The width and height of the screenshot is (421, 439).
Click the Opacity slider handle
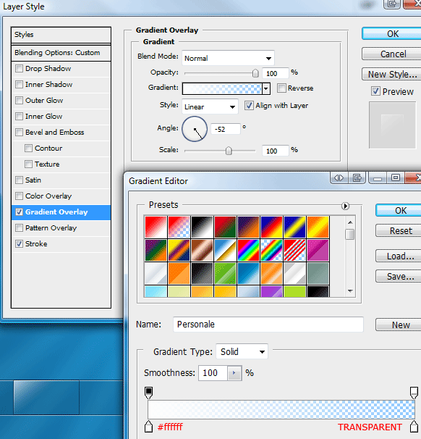pyautogui.click(x=255, y=73)
